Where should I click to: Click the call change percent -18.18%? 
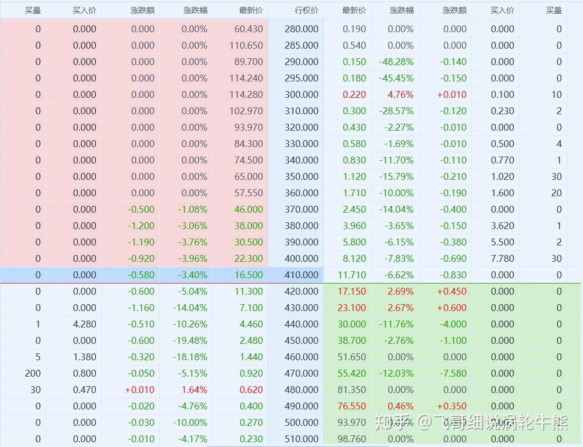click(189, 357)
